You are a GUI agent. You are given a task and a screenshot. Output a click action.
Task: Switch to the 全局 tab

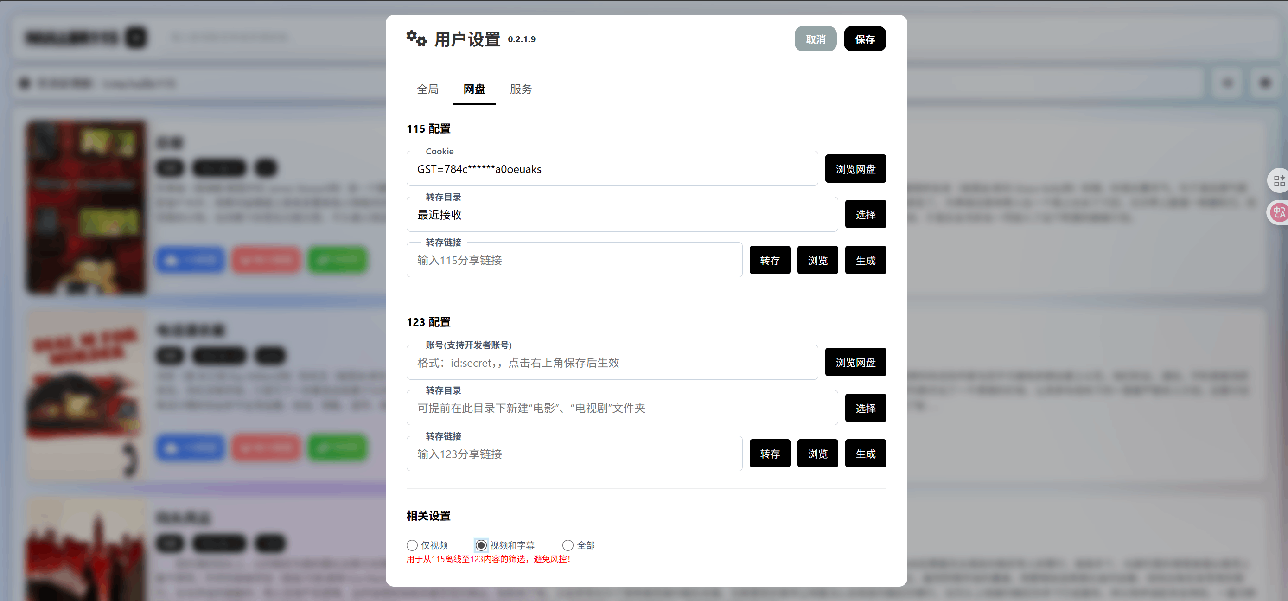point(427,89)
